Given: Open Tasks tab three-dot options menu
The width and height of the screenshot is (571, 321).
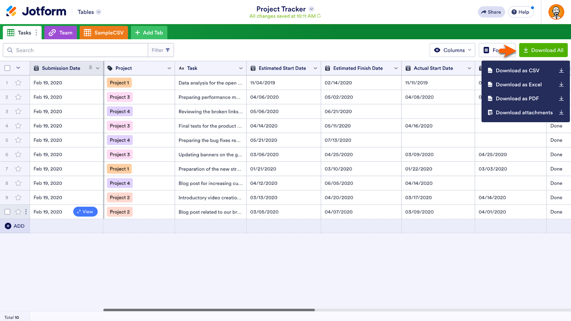Looking at the screenshot, I should [x=36, y=33].
